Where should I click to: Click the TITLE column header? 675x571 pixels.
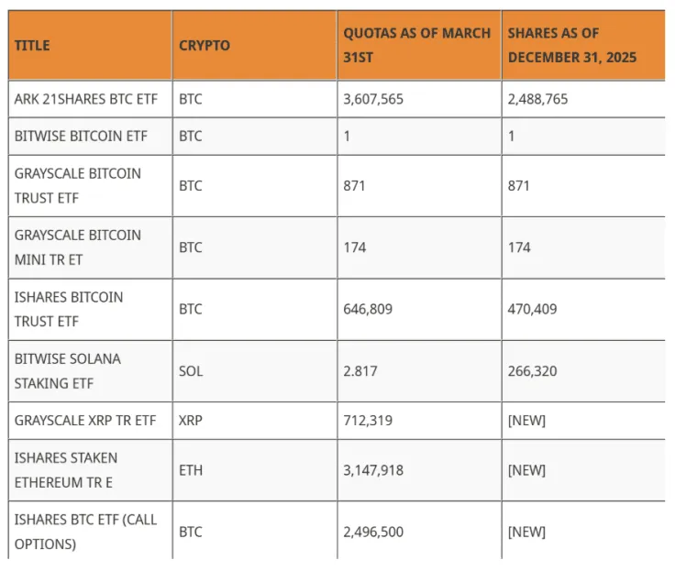[91, 45]
